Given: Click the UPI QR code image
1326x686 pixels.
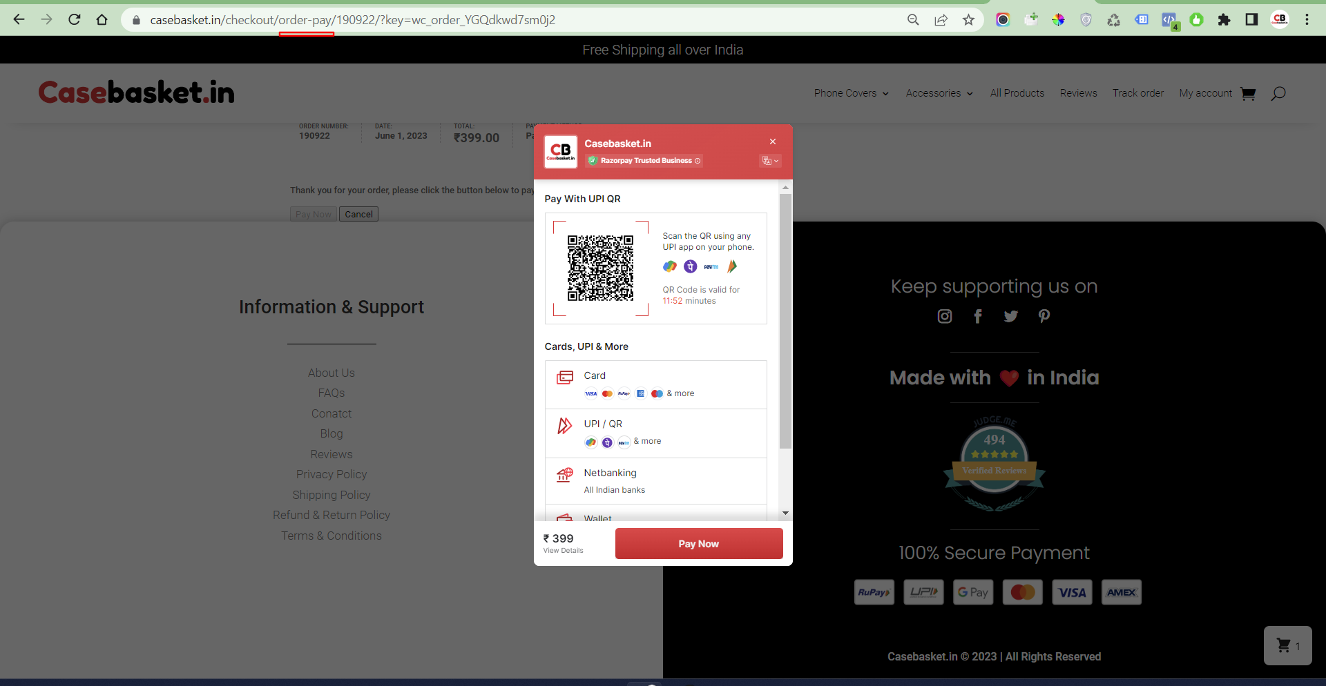Looking at the screenshot, I should point(600,268).
